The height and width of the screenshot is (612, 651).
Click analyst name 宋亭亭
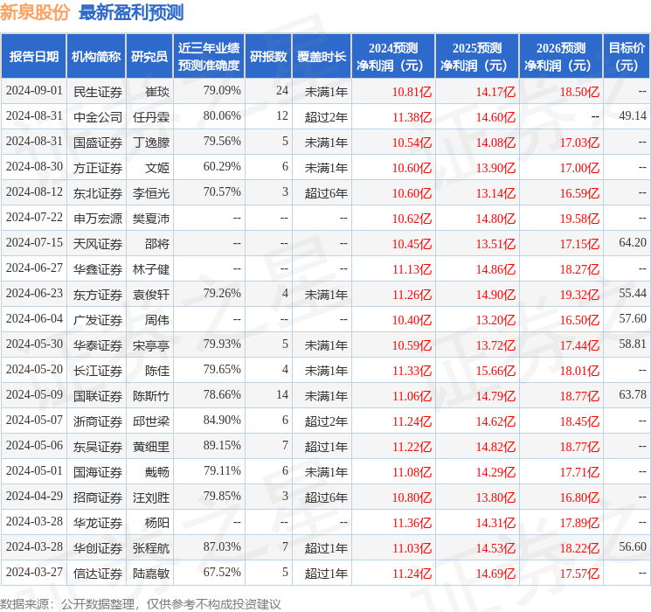pyautogui.click(x=150, y=345)
